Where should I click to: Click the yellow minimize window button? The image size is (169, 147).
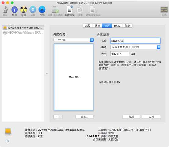(x=8, y=3)
